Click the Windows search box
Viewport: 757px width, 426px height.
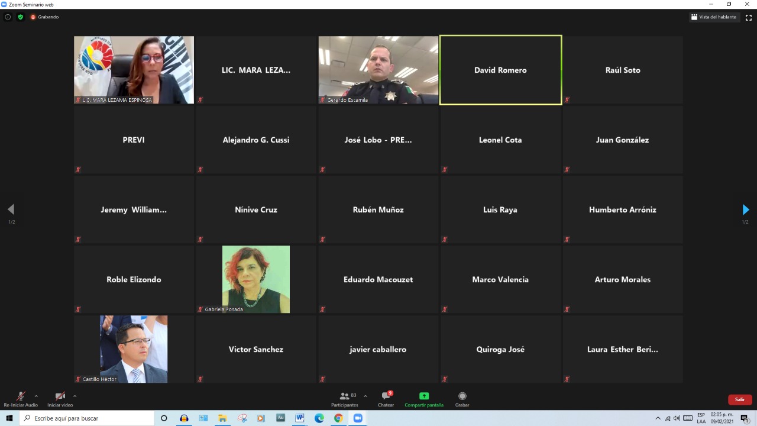point(88,418)
